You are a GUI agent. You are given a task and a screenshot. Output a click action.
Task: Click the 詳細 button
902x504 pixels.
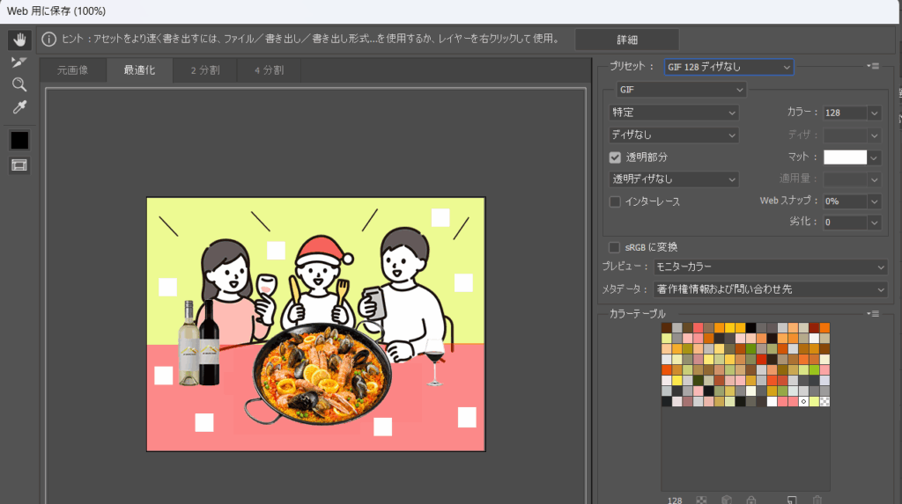point(626,40)
